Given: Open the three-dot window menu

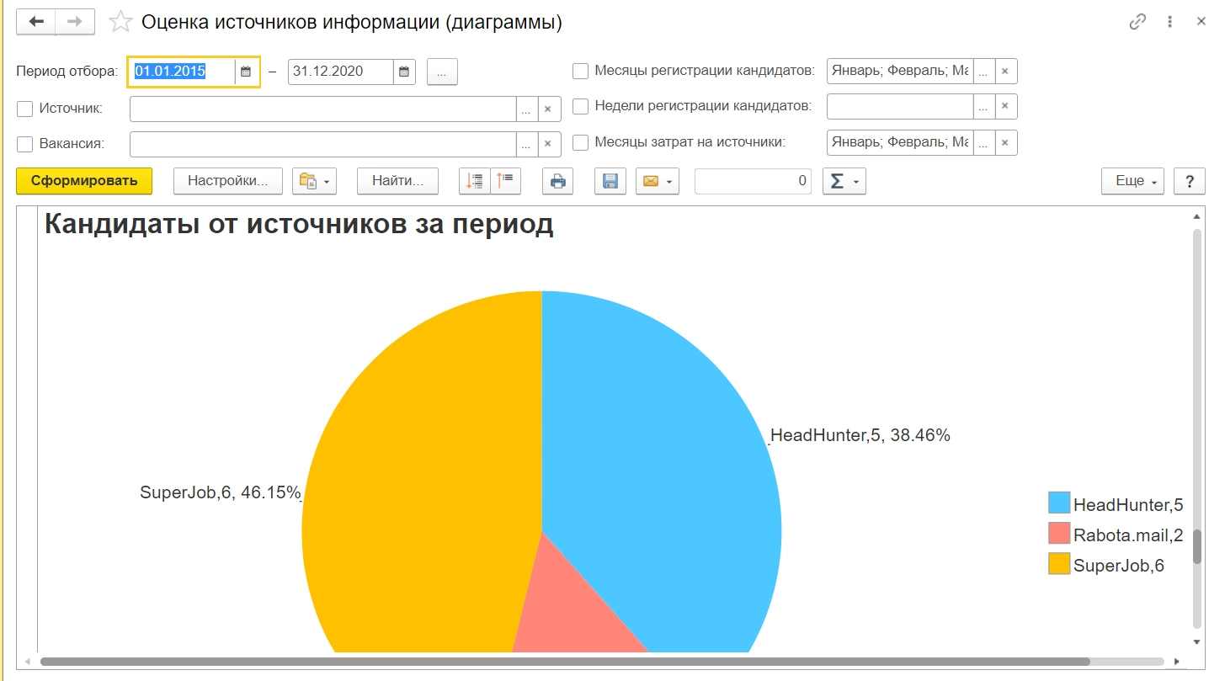Looking at the screenshot, I should click(x=1170, y=22).
